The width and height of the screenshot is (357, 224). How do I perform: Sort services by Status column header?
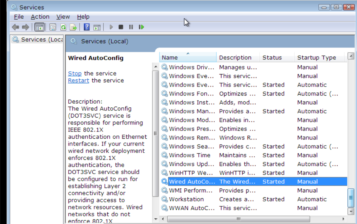276,58
